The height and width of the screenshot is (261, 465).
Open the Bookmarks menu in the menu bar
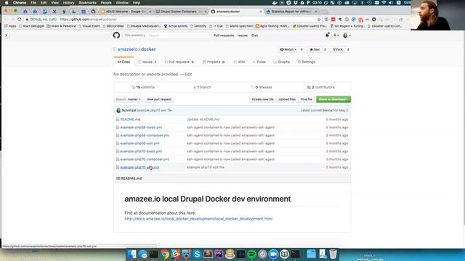coord(87,3)
